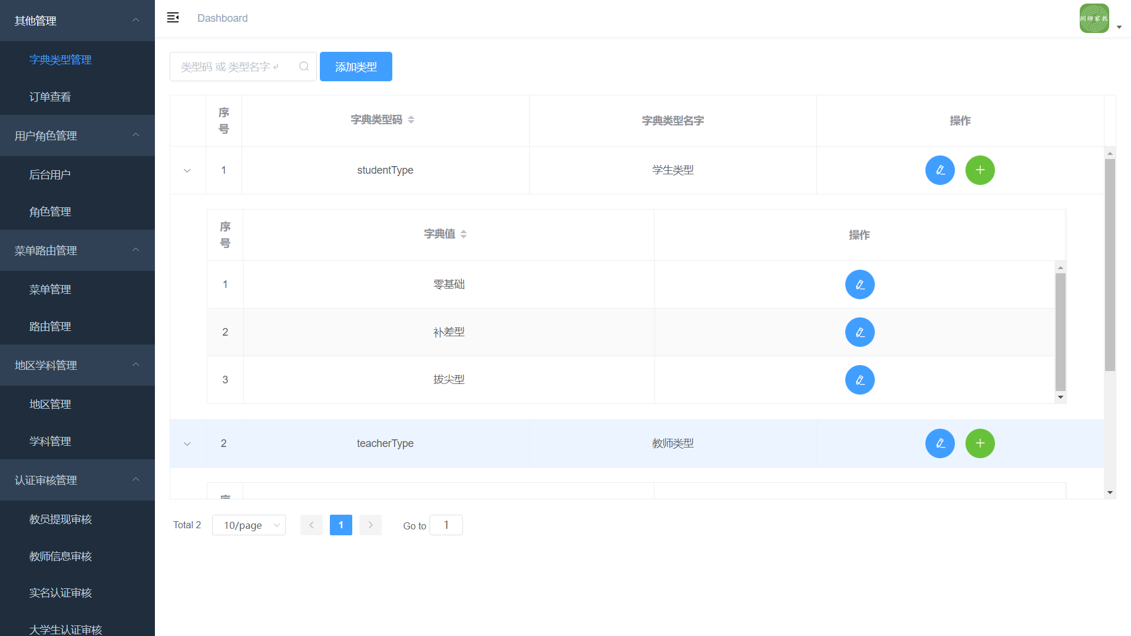Click the 添加类型 button
Image resolution: width=1131 pixels, height=636 pixels.
click(356, 67)
